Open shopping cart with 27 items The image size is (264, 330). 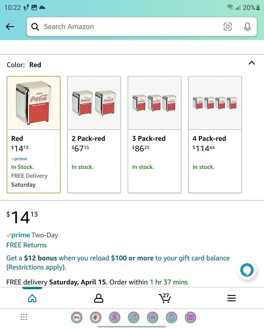[x=165, y=298]
